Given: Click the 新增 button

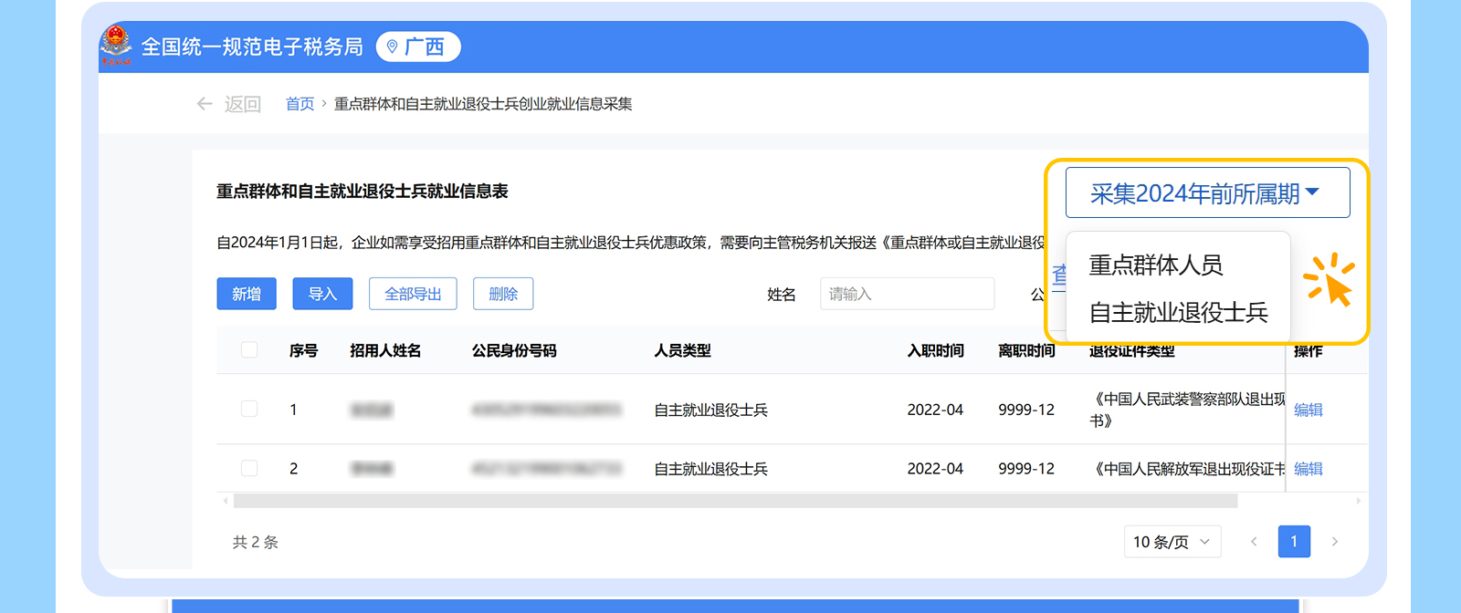Looking at the screenshot, I should (x=247, y=294).
